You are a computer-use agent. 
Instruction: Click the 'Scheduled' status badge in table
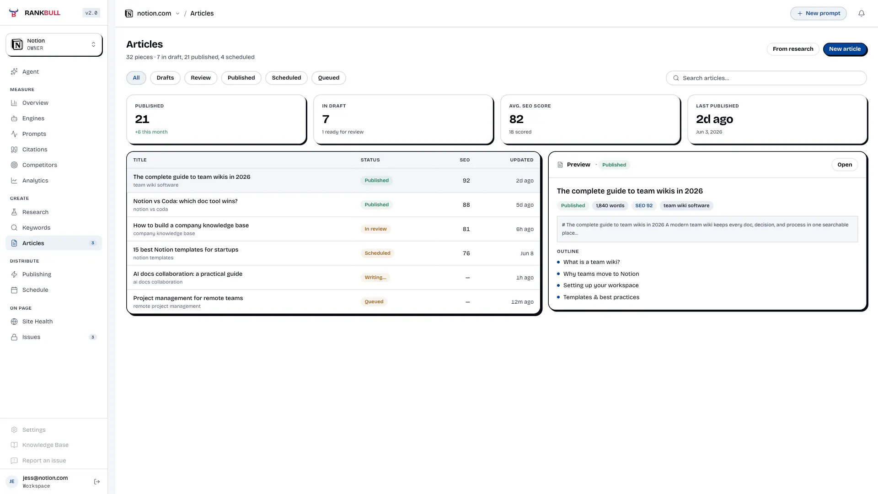(x=377, y=253)
